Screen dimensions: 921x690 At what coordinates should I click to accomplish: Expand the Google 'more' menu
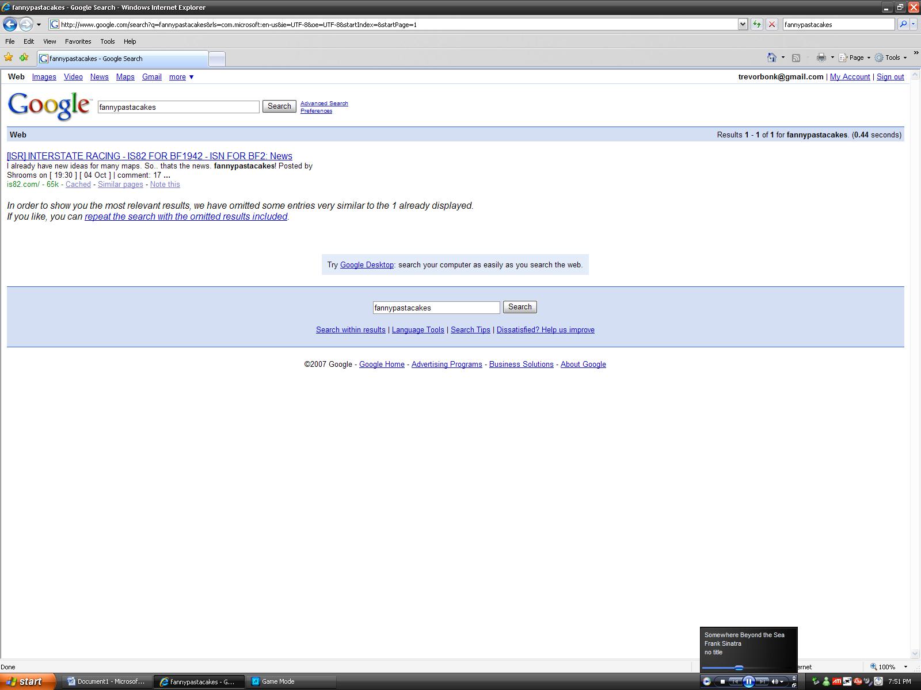(x=181, y=76)
